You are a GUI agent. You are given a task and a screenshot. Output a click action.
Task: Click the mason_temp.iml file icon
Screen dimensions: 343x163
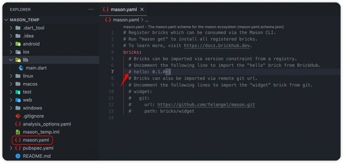click(x=18, y=132)
